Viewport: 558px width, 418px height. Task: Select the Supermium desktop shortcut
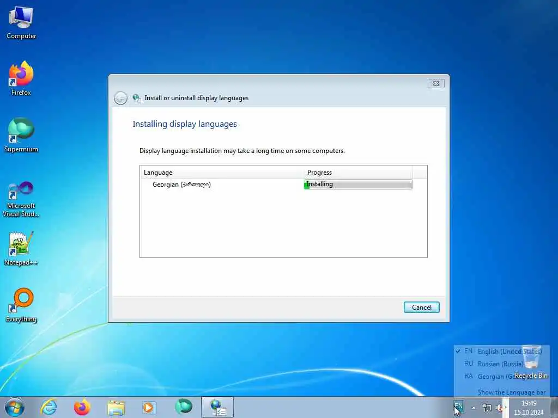click(x=21, y=135)
